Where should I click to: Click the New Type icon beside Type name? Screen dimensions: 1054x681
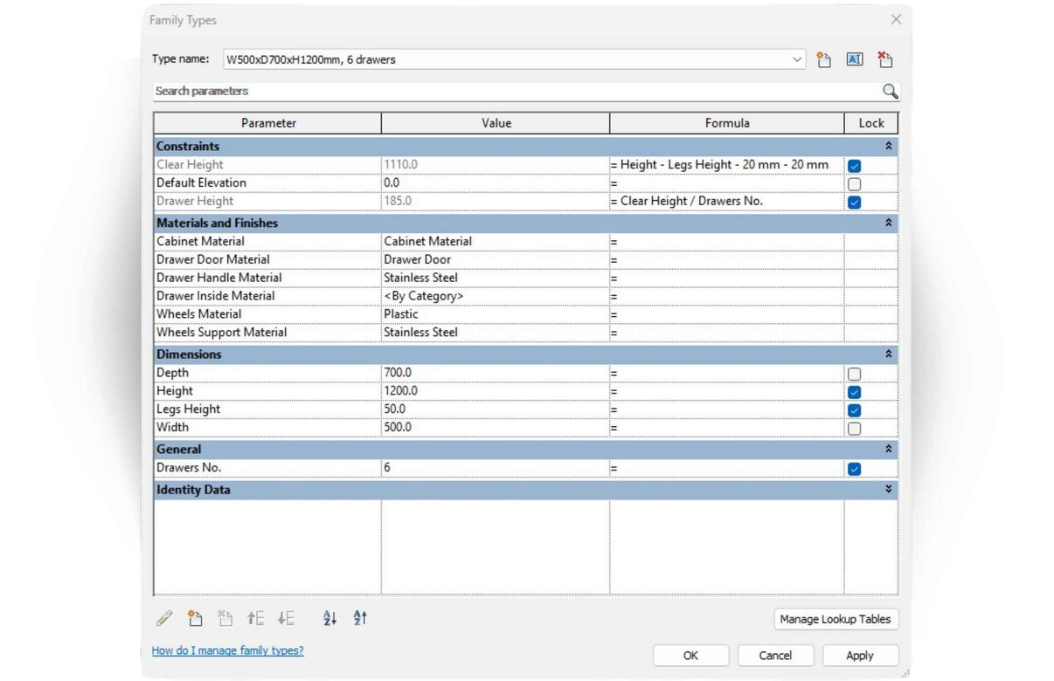(x=823, y=60)
